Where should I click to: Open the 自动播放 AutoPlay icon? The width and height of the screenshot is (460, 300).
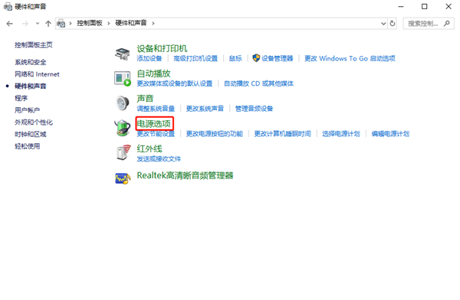(123, 79)
